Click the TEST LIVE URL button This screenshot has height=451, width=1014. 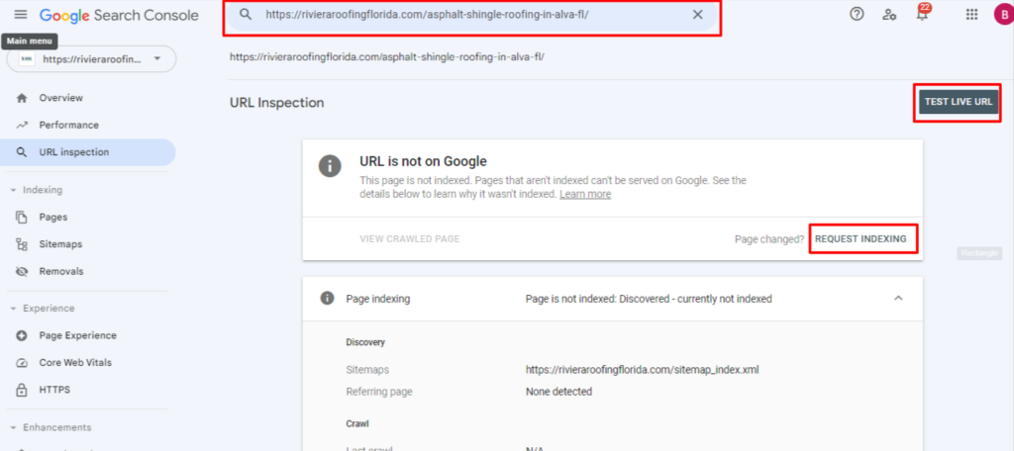click(959, 102)
